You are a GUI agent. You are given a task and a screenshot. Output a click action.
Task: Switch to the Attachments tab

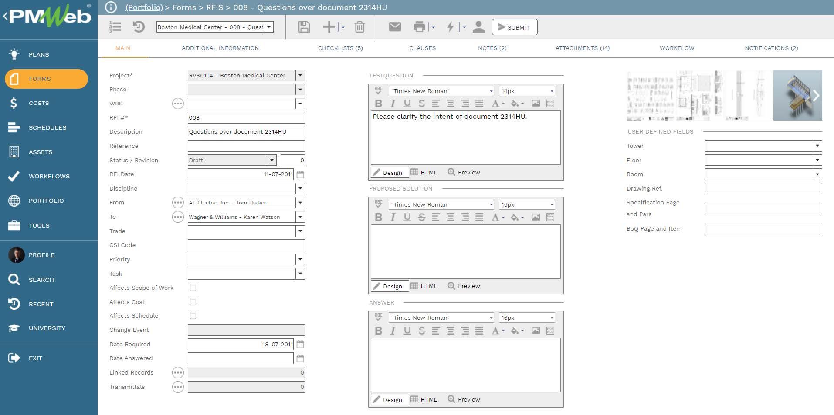click(583, 48)
